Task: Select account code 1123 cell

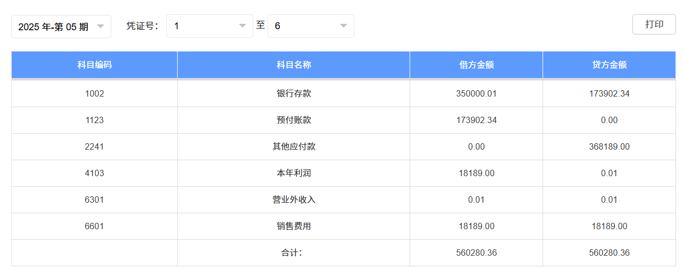Action: [x=95, y=120]
